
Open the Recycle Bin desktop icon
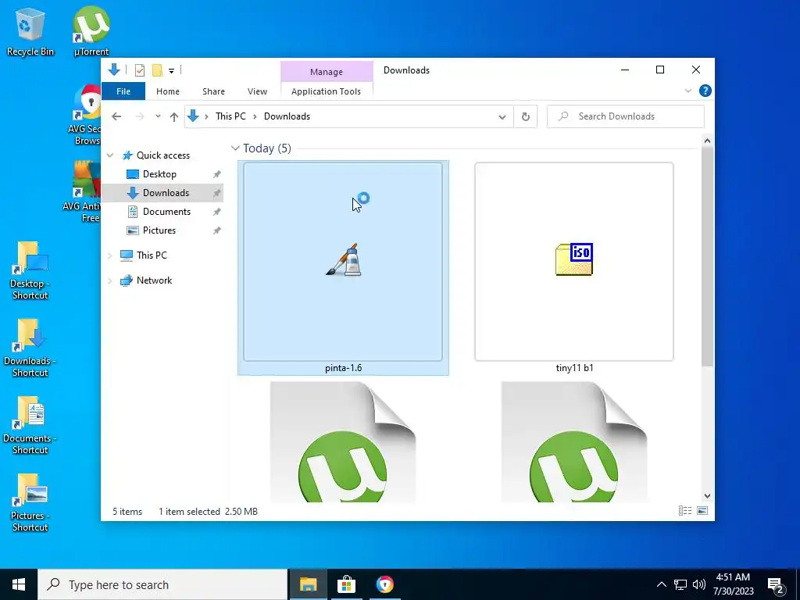click(x=30, y=33)
